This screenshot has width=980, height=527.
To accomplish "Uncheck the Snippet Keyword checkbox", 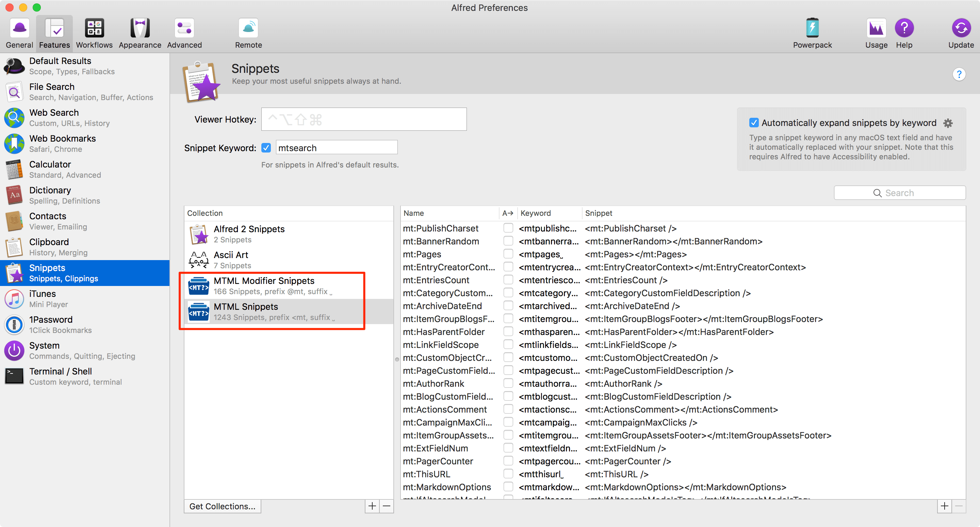I will (266, 148).
